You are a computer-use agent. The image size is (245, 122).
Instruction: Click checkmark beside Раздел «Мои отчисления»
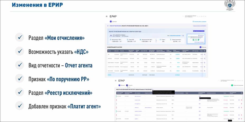[x=20, y=37]
